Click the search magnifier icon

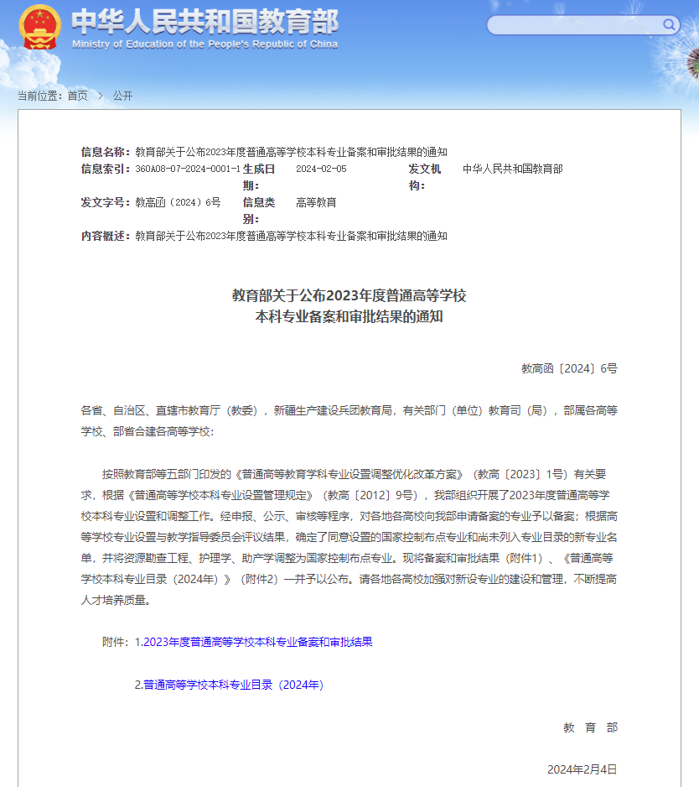[x=669, y=24]
